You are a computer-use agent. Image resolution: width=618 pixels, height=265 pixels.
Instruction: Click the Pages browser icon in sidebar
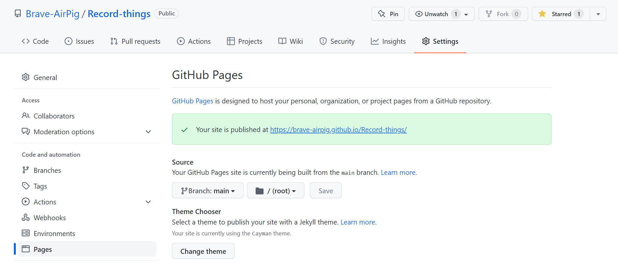tap(26, 249)
